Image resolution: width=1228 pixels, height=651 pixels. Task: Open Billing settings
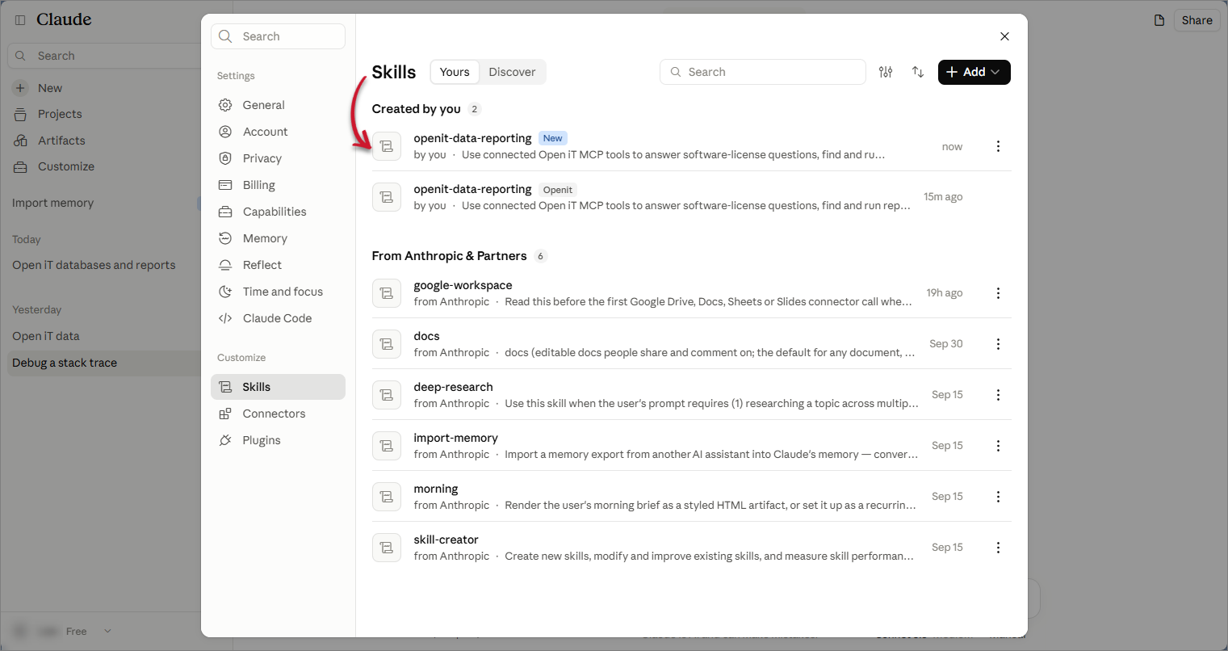click(x=278, y=185)
